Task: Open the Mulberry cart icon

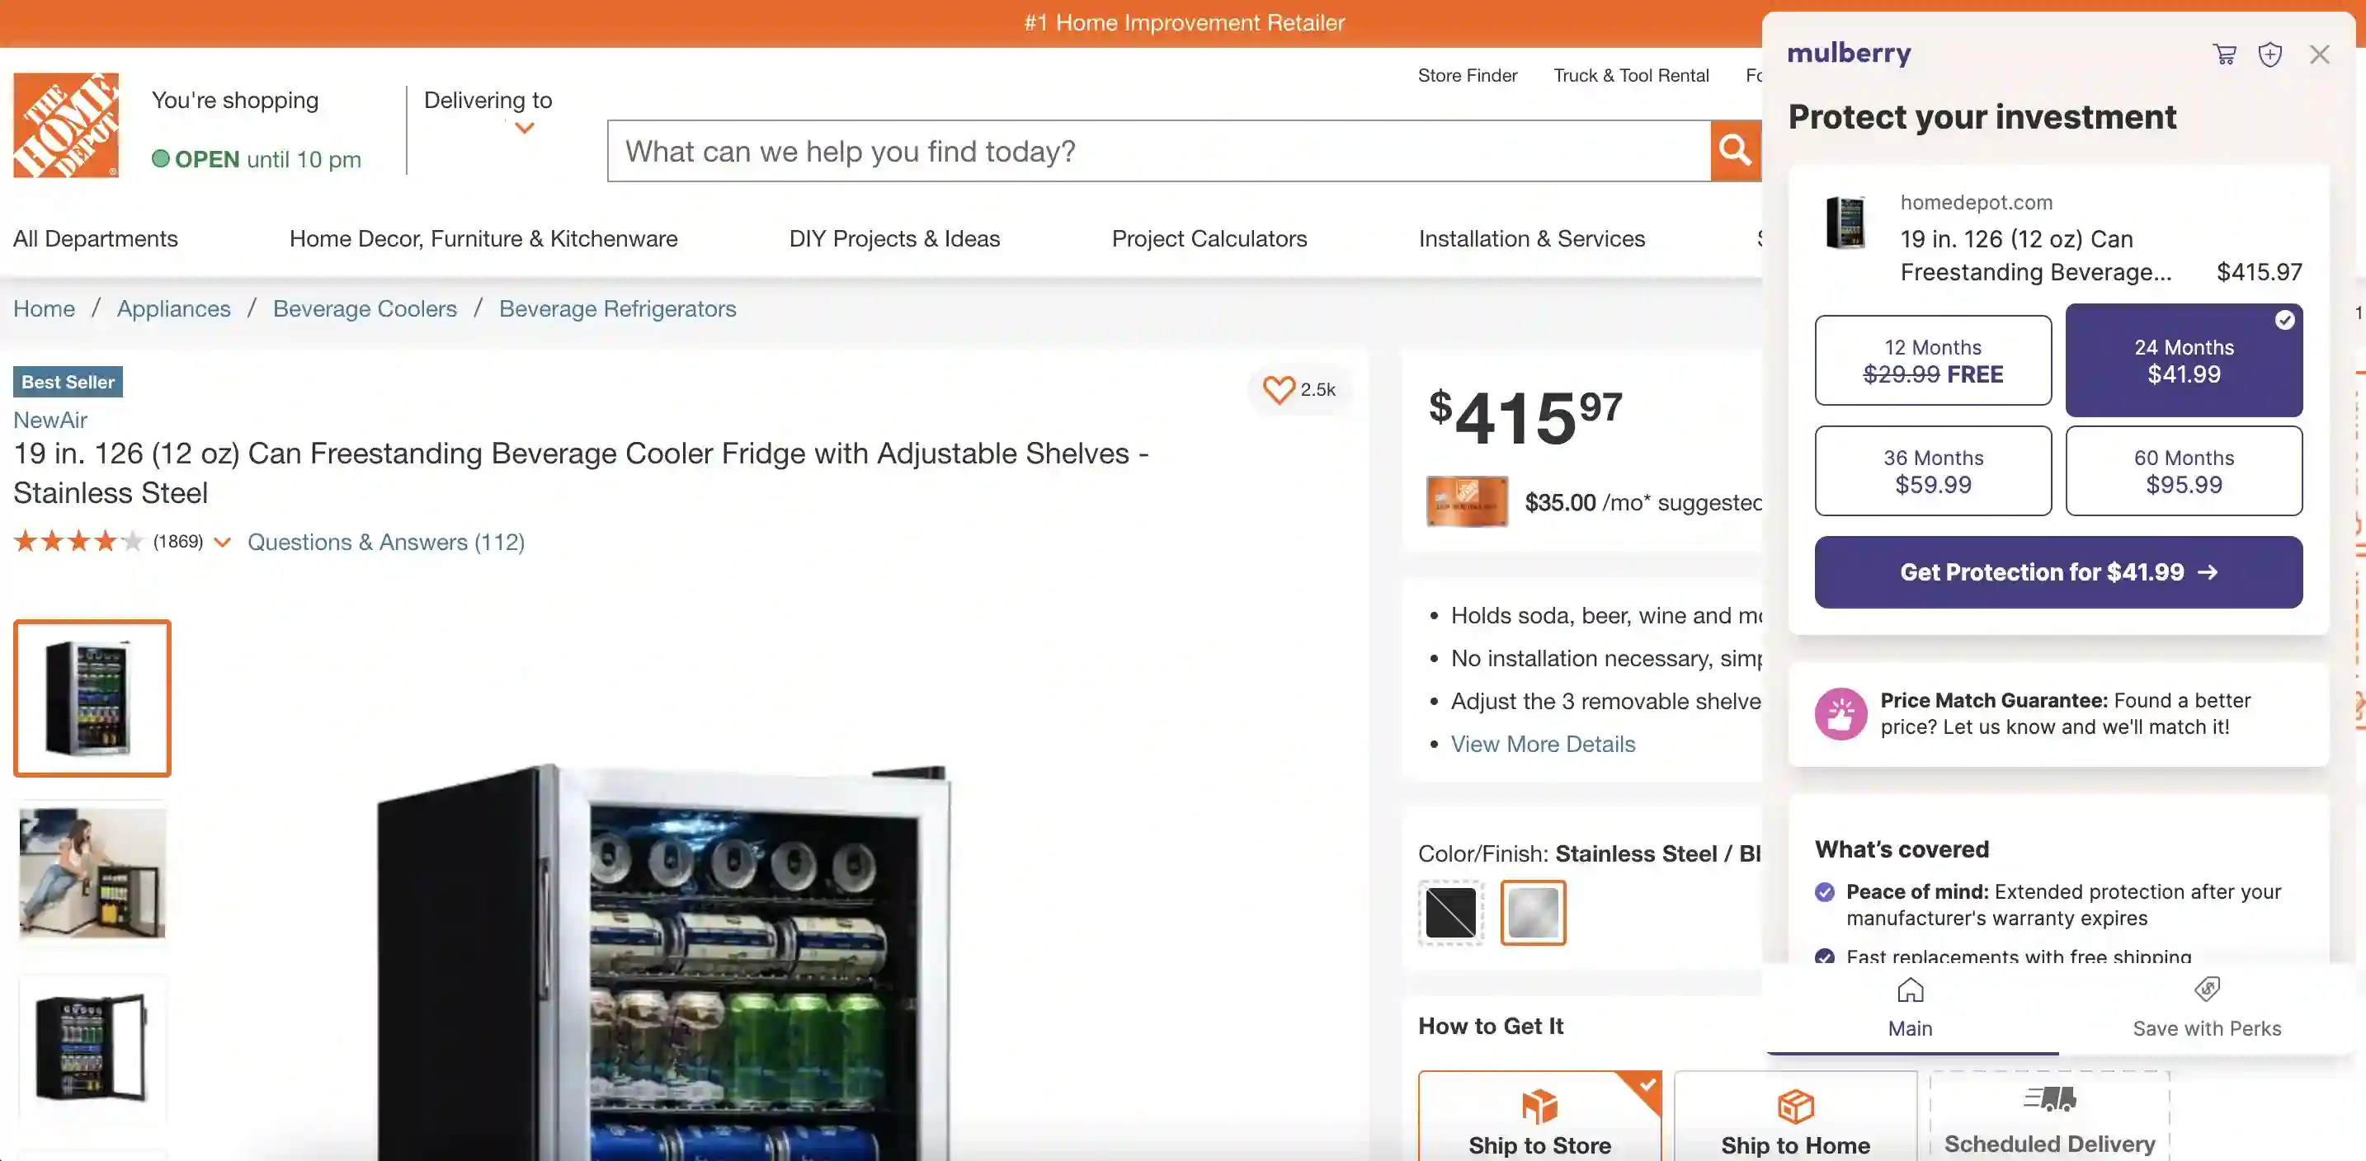Action: pos(2225,54)
